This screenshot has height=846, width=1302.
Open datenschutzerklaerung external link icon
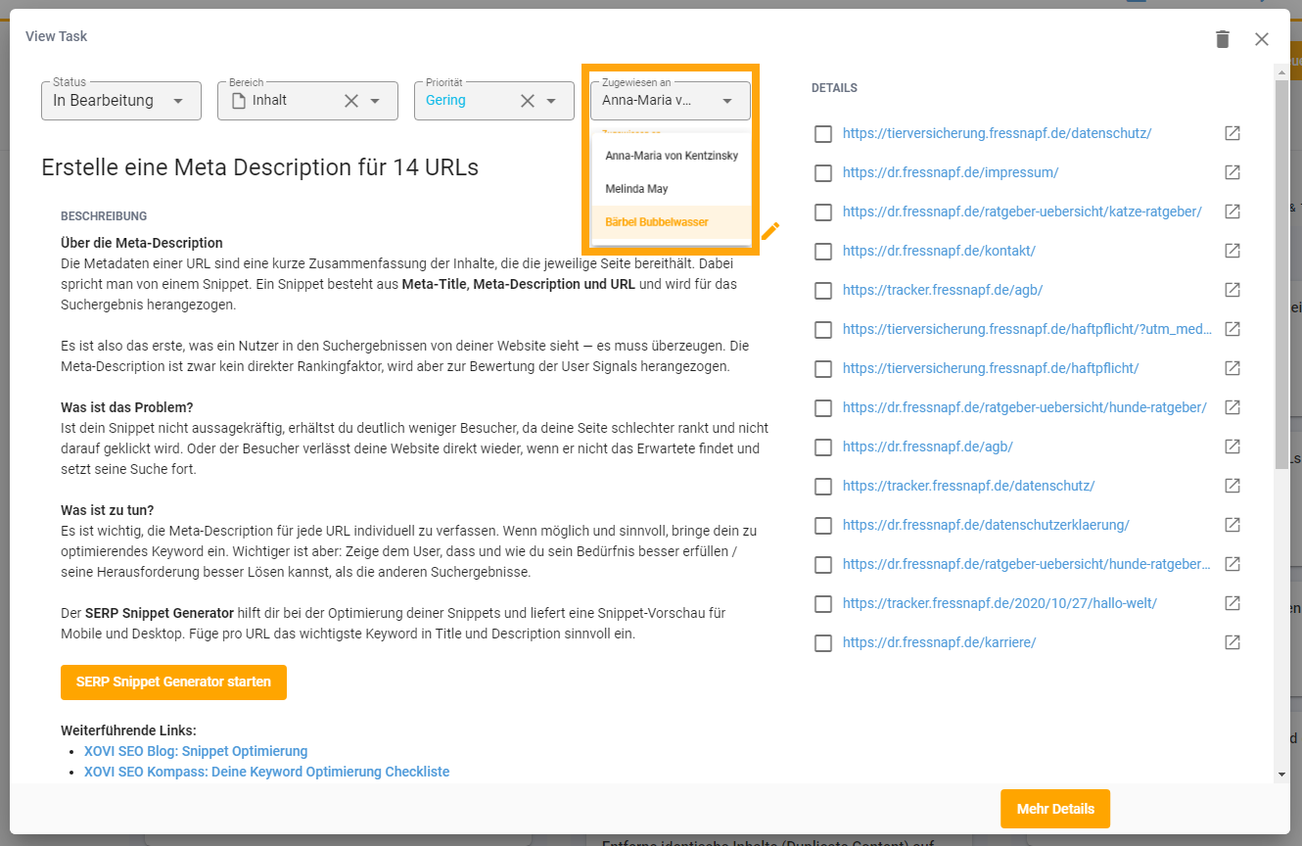point(1232,525)
